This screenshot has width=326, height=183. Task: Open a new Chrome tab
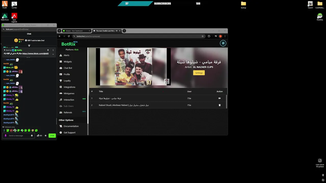pos(124,31)
